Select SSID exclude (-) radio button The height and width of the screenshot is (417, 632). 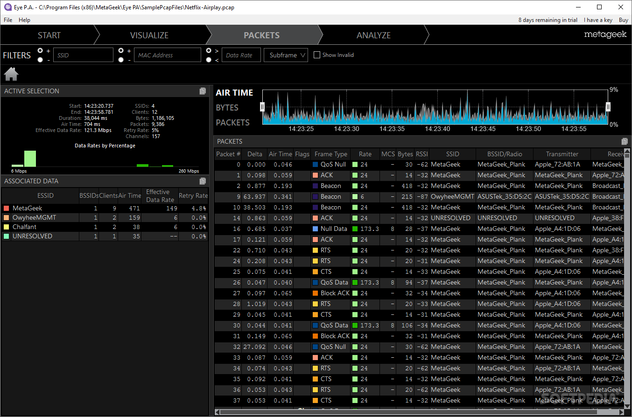pos(41,59)
